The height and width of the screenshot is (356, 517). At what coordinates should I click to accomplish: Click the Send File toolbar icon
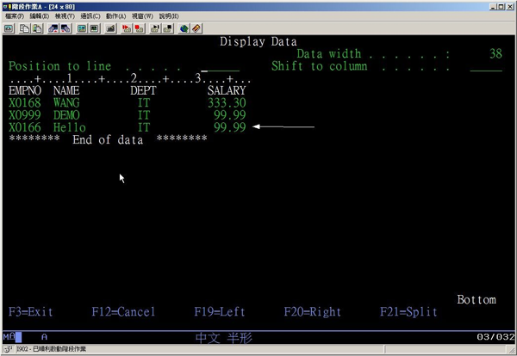pyautogui.click(x=53, y=28)
